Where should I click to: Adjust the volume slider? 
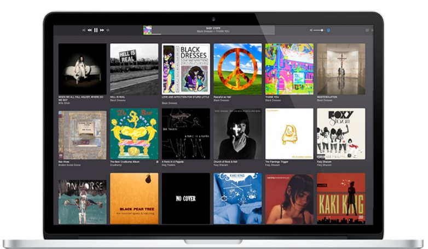319,30
